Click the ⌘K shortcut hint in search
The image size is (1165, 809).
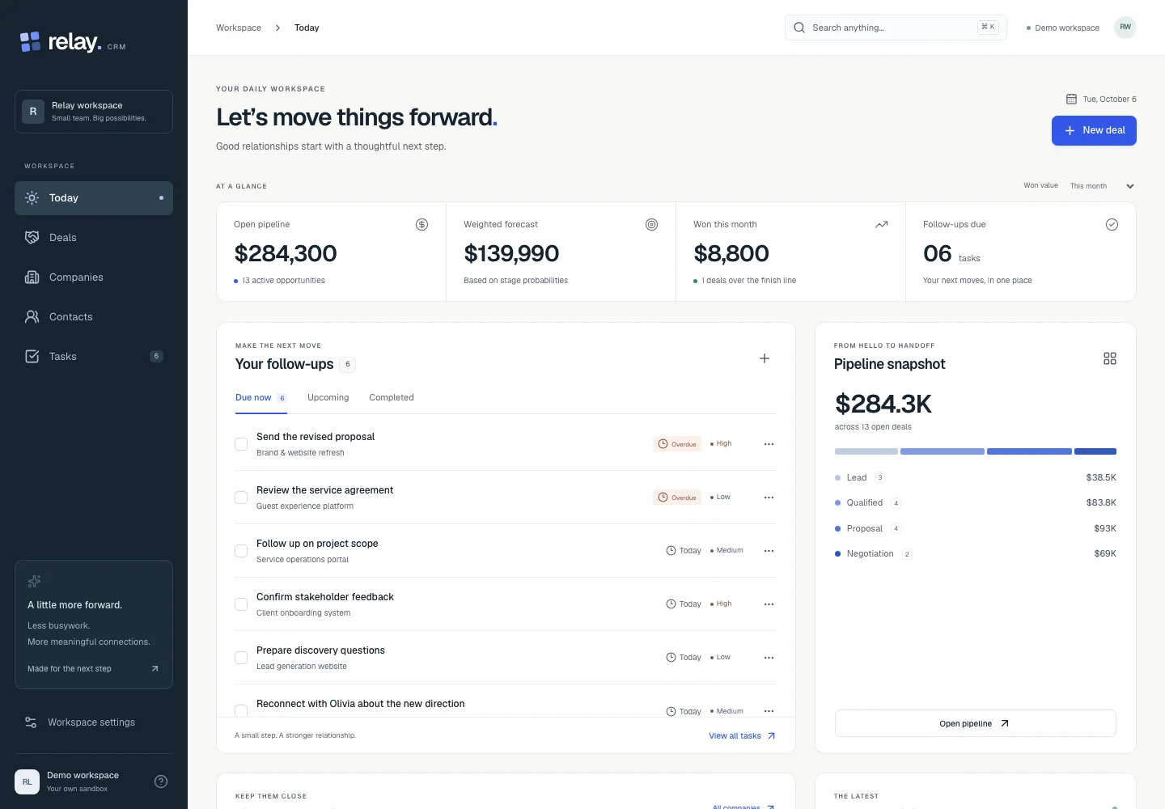tap(988, 28)
